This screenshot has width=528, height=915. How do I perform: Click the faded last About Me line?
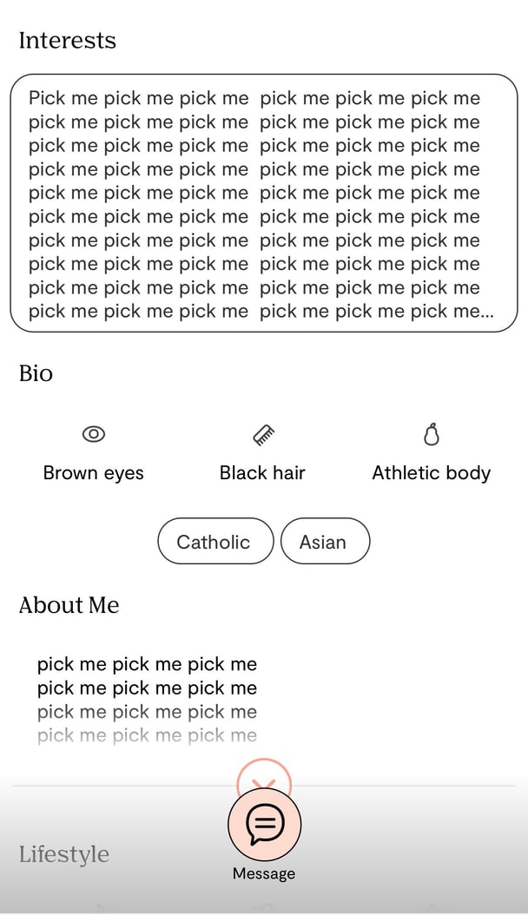pyautogui.click(x=147, y=736)
